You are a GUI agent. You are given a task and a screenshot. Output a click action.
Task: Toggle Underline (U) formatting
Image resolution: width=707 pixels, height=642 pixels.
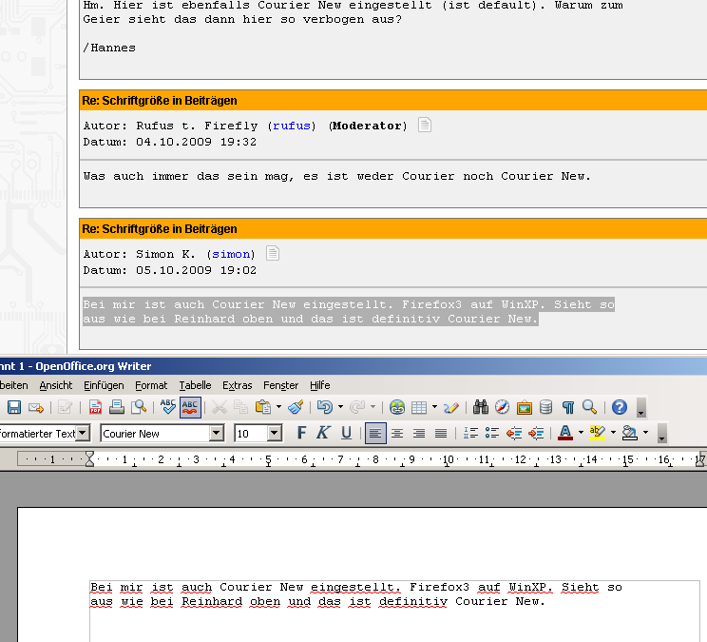click(x=346, y=433)
